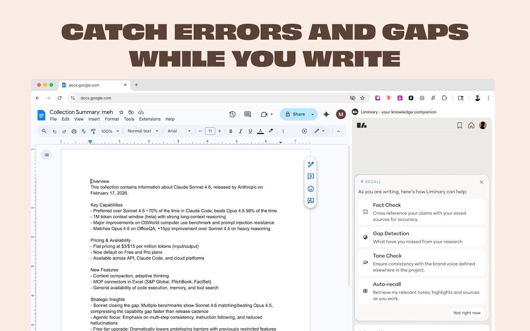Open the Chrome extensions puzzle icon
Viewport: 530px width, 331px height.
click(x=444, y=98)
